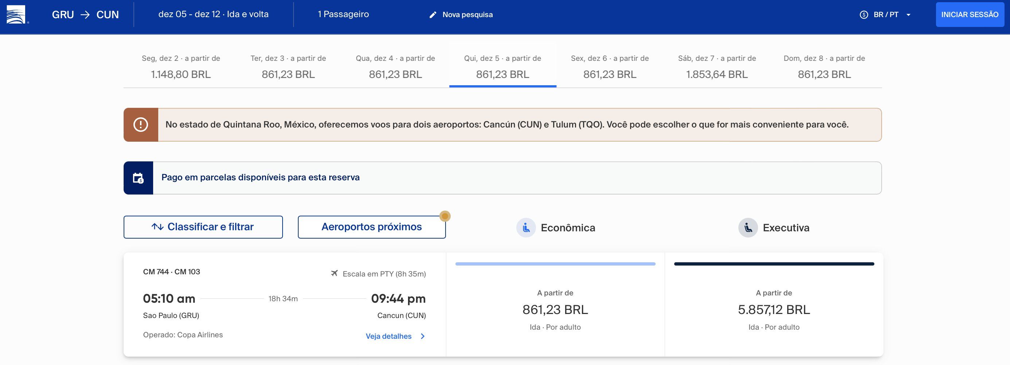Click the warning icon in the Quintana Roo notice
Image resolution: width=1010 pixels, height=365 pixels.
click(141, 125)
